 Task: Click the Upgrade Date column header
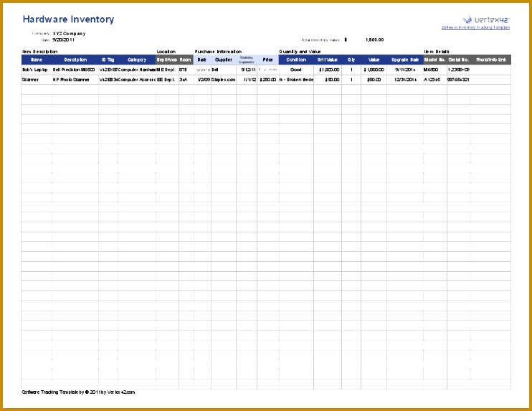405,60
